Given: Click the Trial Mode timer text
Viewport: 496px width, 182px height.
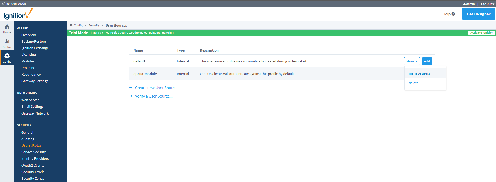Looking at the screenshot, I should coord(97,33).
